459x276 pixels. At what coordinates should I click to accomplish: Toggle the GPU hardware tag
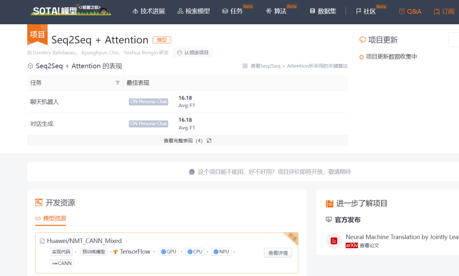coord(168,251)
